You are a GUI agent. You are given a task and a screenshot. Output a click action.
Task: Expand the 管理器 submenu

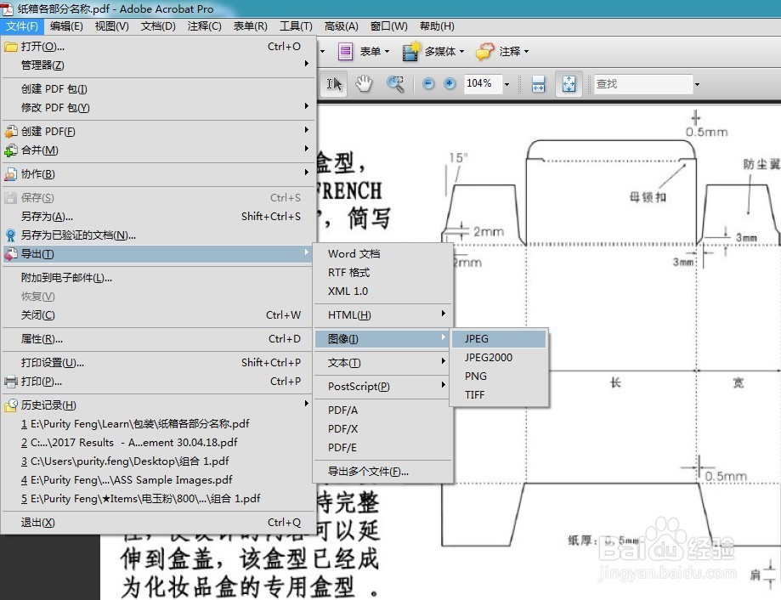pyautogui.click(x=160, y=65)
